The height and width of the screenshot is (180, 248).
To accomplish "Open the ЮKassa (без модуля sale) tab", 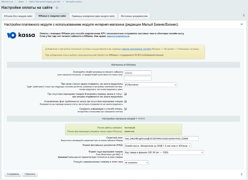I will (x=18, y=16).
